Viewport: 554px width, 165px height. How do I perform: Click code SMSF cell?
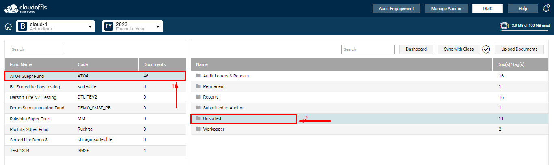[x=83, y=150]
